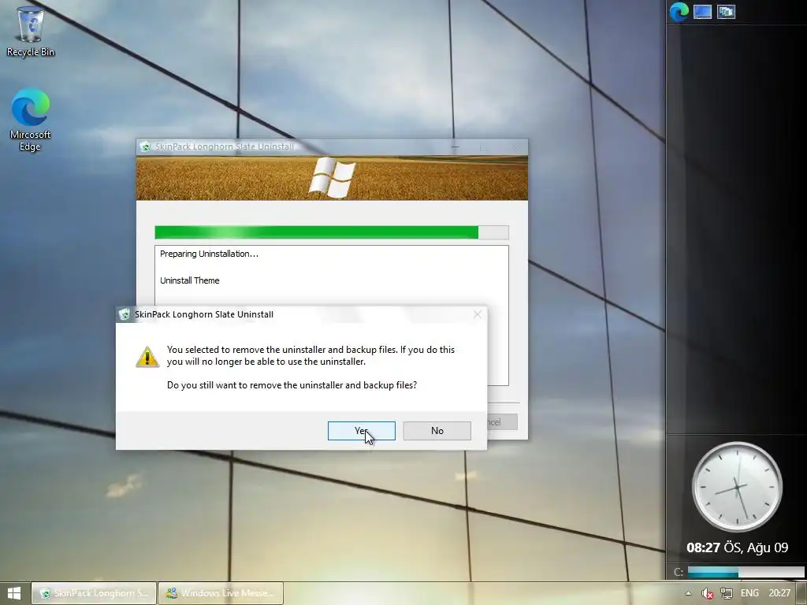807x605 pixels.
Task: Click the analog clock gadget
Action: [x=737, y=487]
